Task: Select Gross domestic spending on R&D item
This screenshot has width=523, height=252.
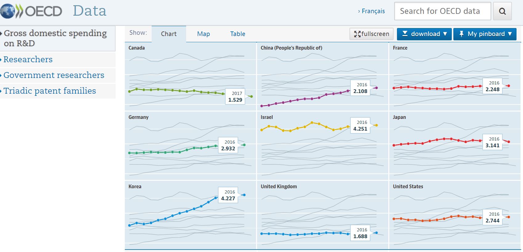Action: point(57,38)
